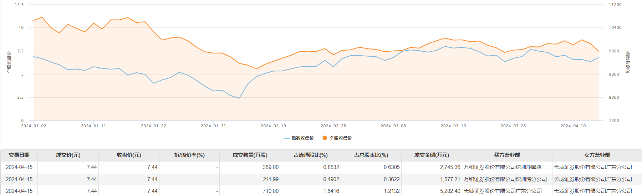642x195 pixels.
Task: Click the 2024-04-15 date in the 710.00 row
Action: [x=19, y=191]
